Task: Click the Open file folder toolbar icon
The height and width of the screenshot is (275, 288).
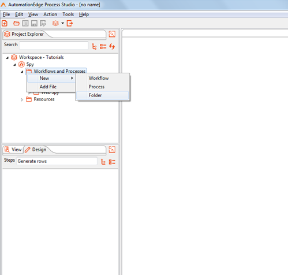Action: coord(16,24)
